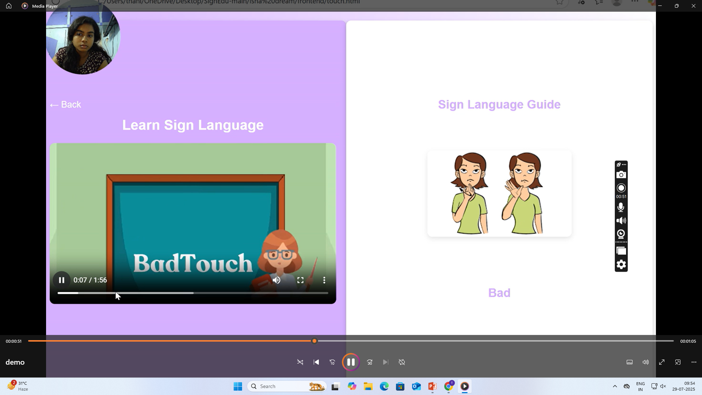The width and height of the screenshot is (702, 395).
Task: Pause the Media Player playback
Action: (x=351, y=362)
